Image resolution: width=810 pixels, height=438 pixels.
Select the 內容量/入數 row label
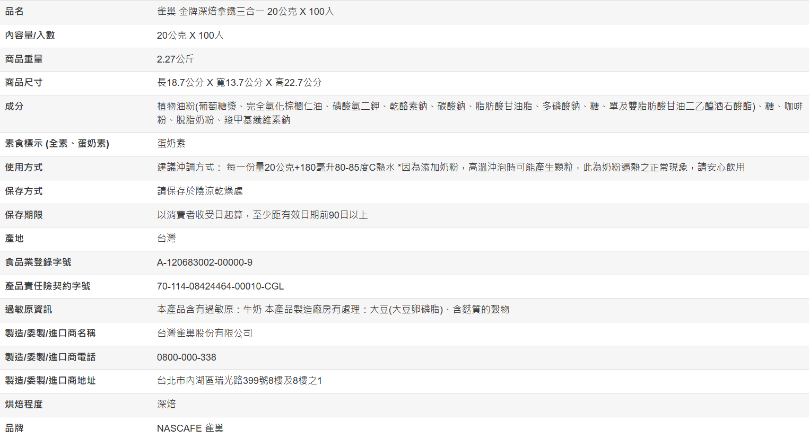[30, 36]
